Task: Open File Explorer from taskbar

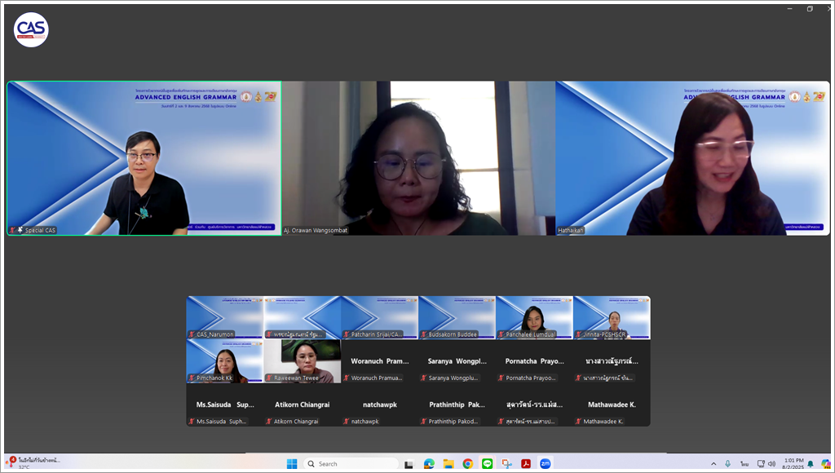Action: pos(448,463)
